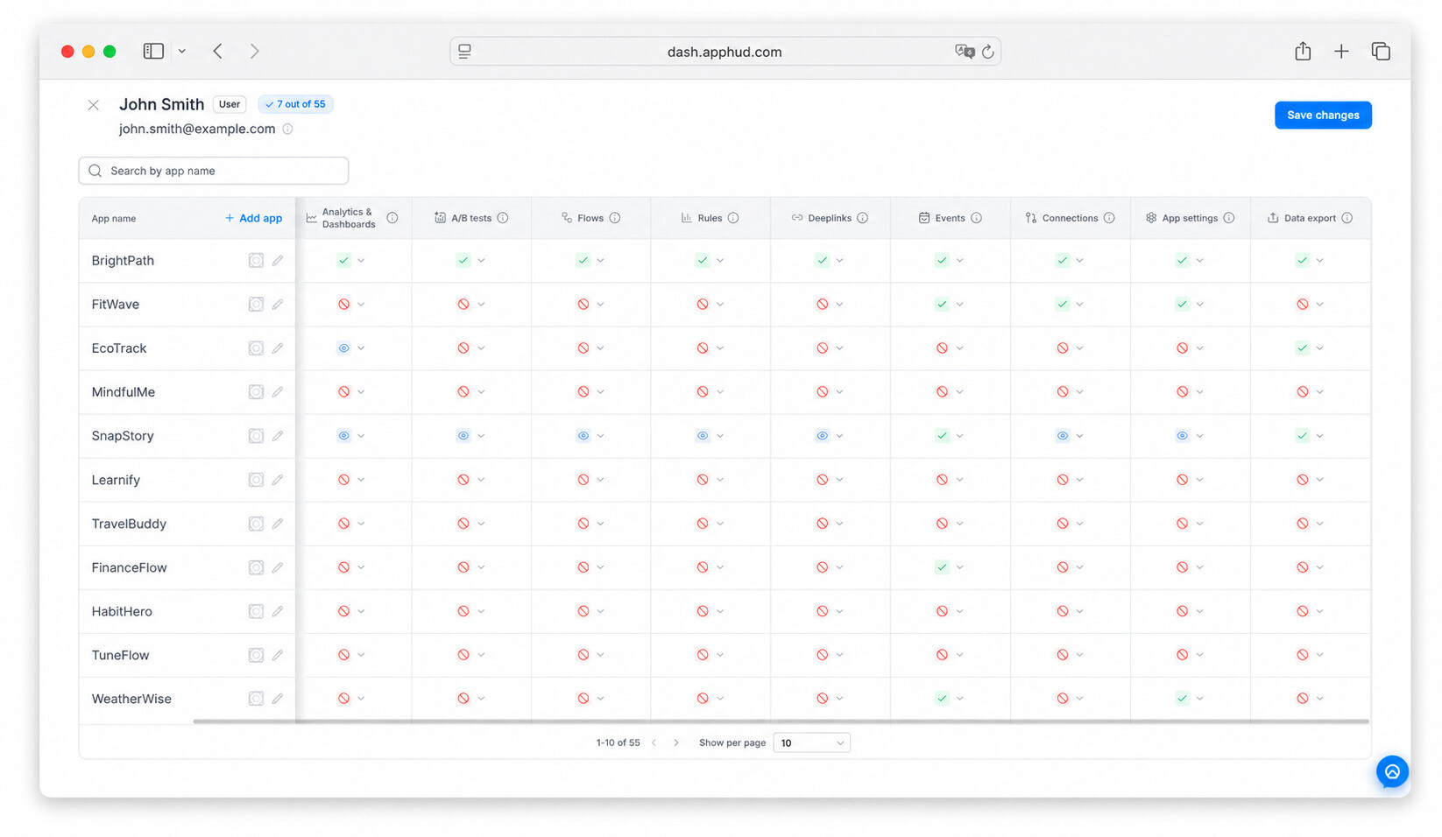This screenshot has width=1442, height=837.
Task: Click the info icon next to Analytics & Dashboards
Action: click(392, 218)
